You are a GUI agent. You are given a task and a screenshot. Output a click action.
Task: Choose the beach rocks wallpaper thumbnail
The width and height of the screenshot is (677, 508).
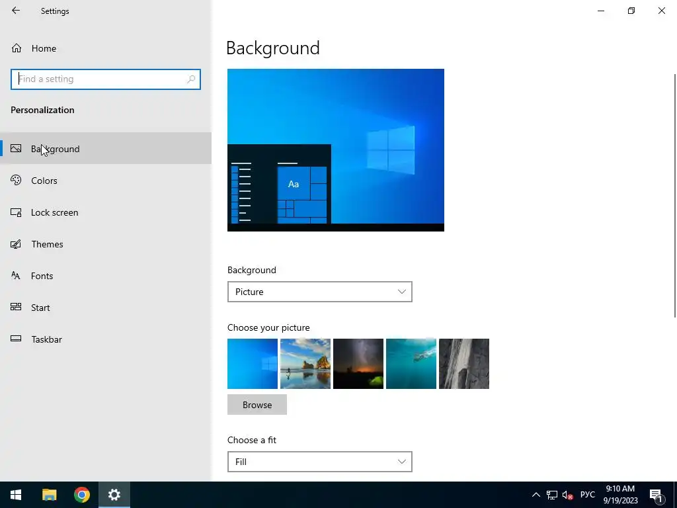305,364
